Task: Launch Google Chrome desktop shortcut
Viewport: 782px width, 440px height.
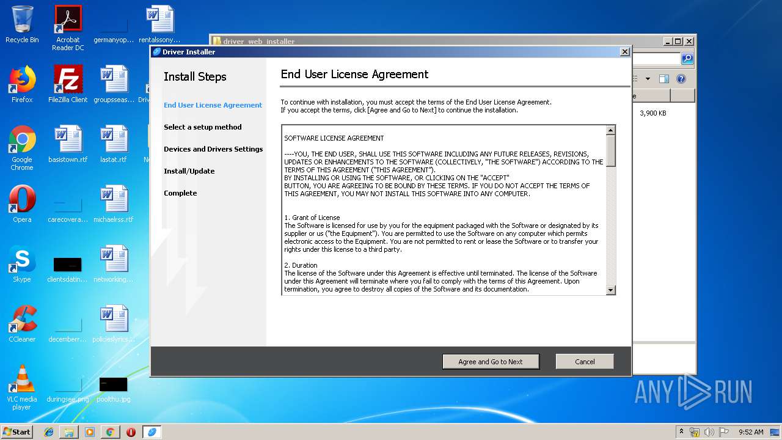Action: pyautogui.click(x=22, y=148)
